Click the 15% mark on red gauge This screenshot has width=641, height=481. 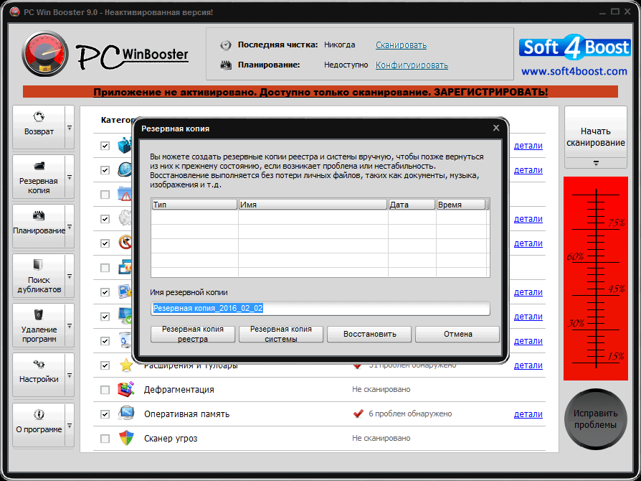(x=616, y=356)
